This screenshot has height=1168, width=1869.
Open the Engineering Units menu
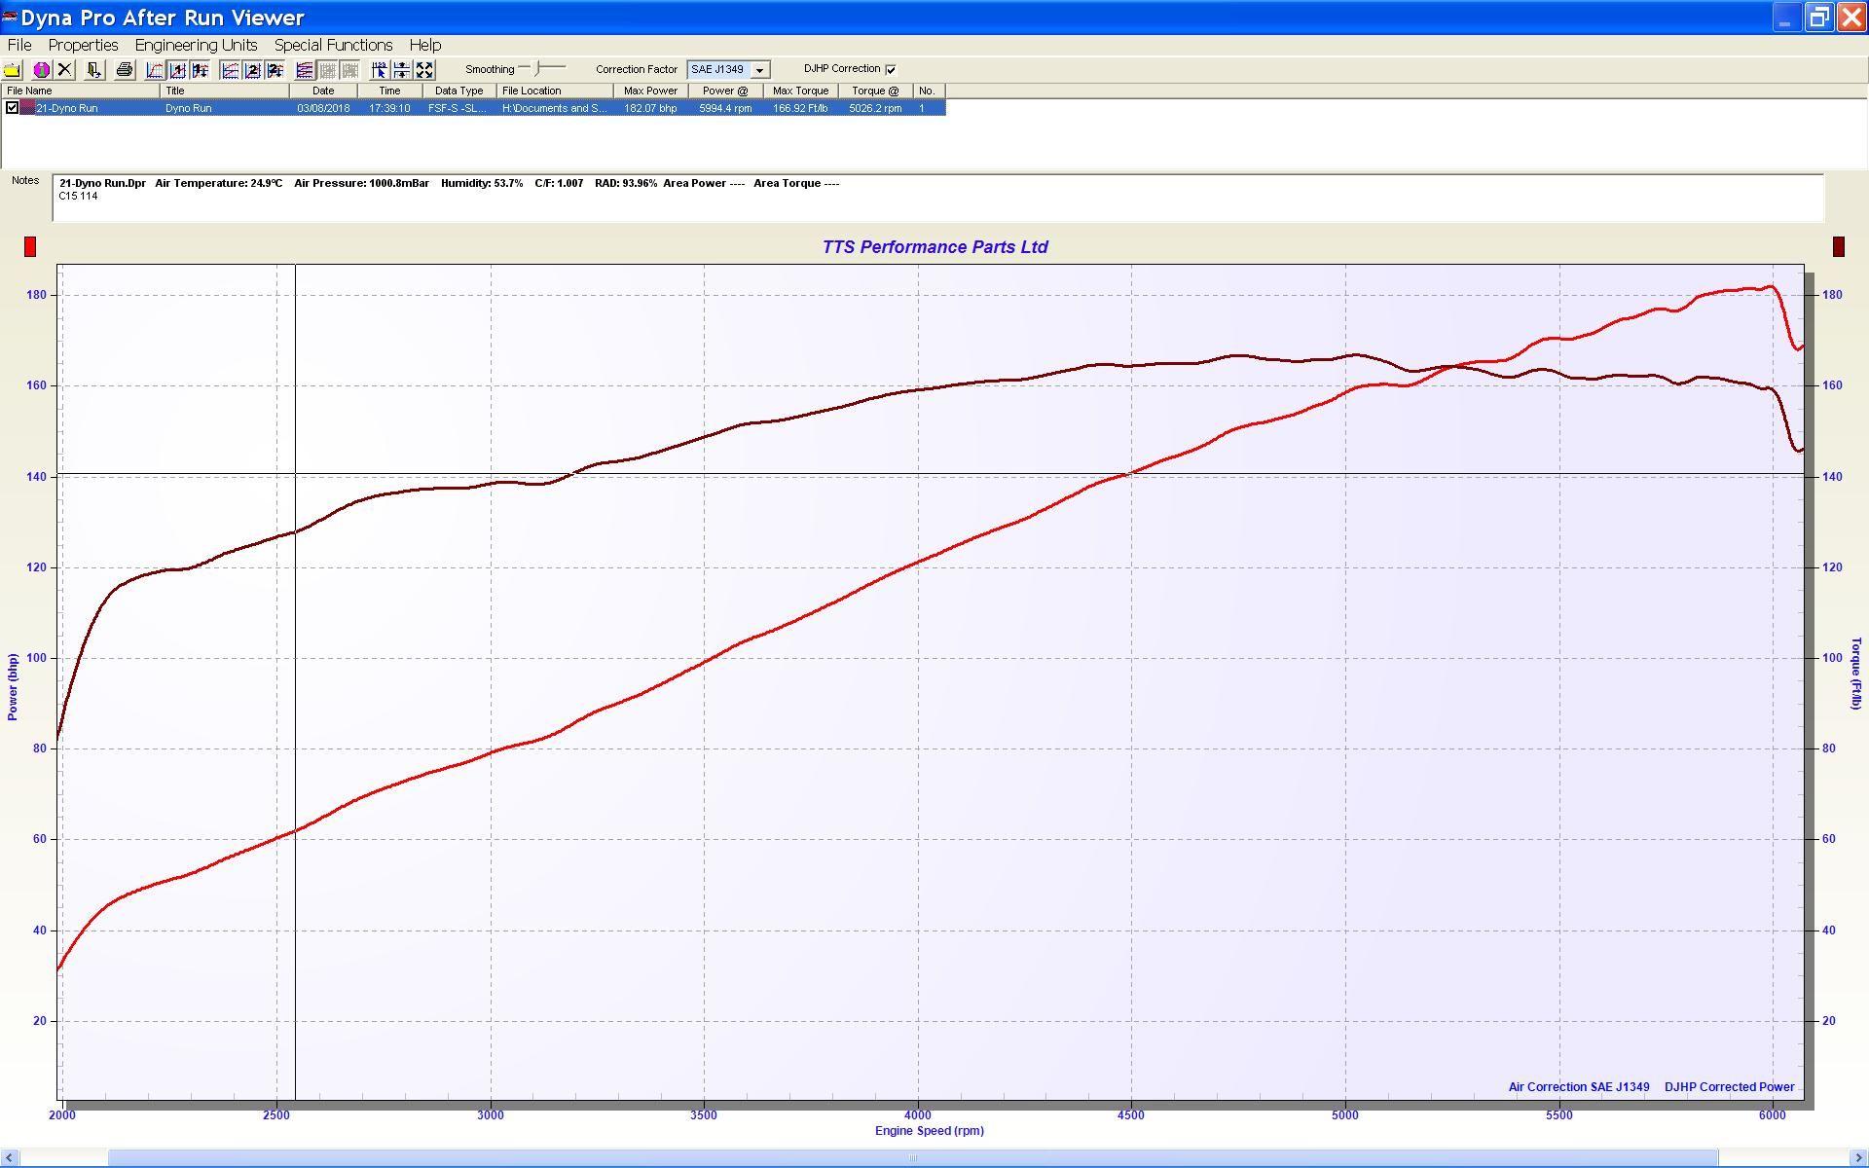(196, 45)
